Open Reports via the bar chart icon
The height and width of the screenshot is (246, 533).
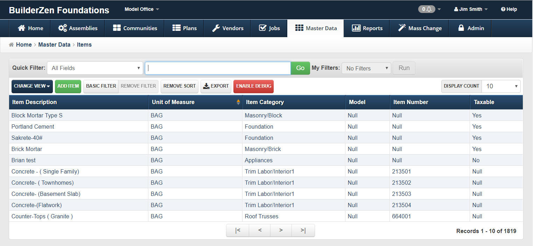(356, 28)
